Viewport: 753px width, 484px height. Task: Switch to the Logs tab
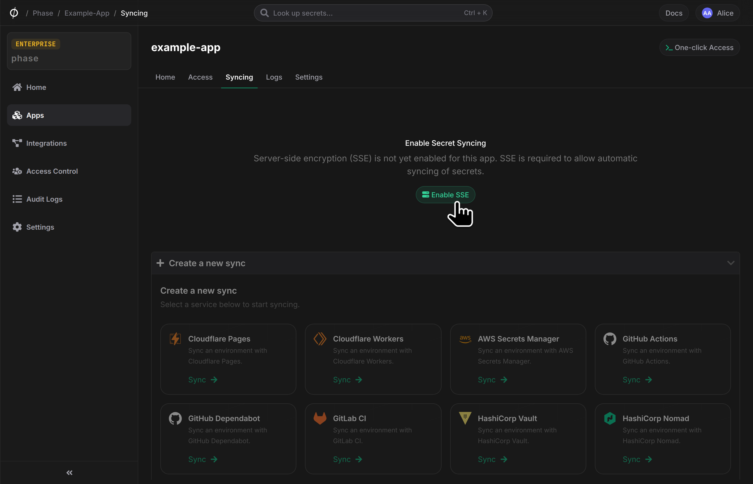(x=274, y=77)
